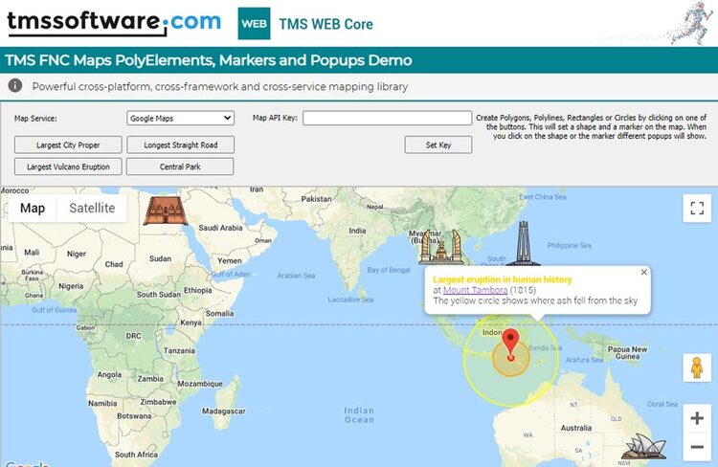
Task: Zoom out on the map
Action: 696,448
